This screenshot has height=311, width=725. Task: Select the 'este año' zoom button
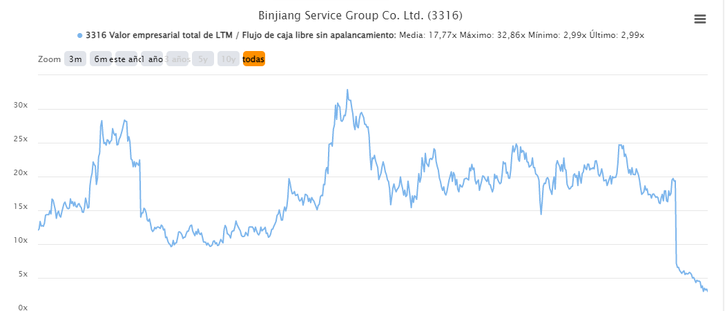coord(126,59)
